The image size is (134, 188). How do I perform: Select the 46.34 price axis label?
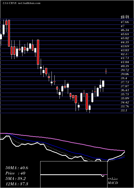click(125, 30)
